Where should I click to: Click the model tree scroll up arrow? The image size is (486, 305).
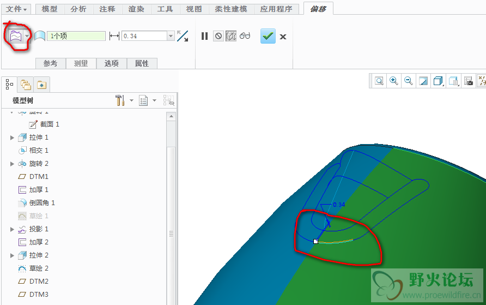pos(171,116)
